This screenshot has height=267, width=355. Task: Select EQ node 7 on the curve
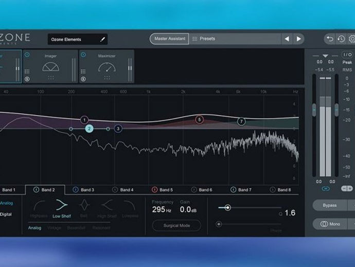pos(241,121)
